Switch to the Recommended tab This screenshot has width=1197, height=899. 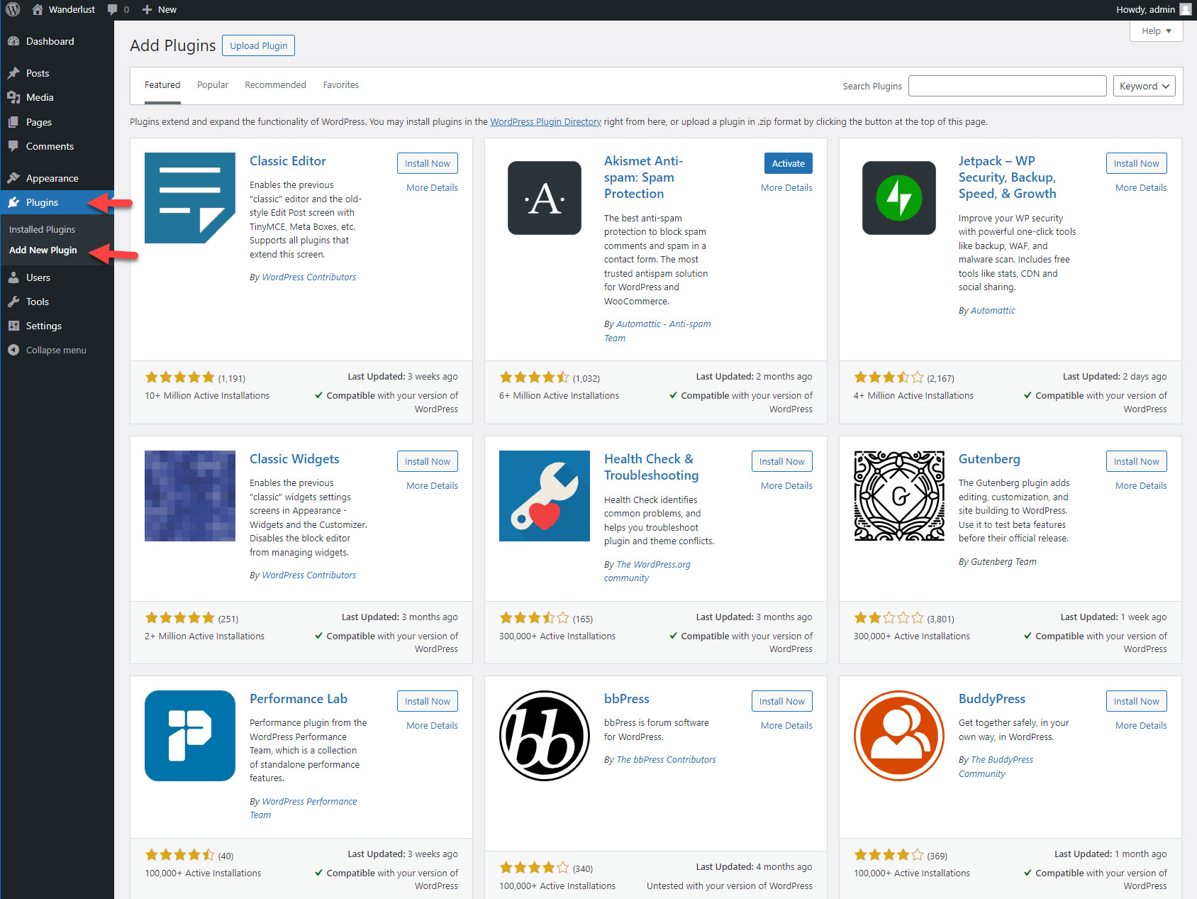coord(275,85)
